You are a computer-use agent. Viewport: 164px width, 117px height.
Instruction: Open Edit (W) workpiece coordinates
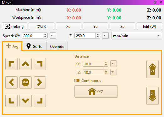150,26
